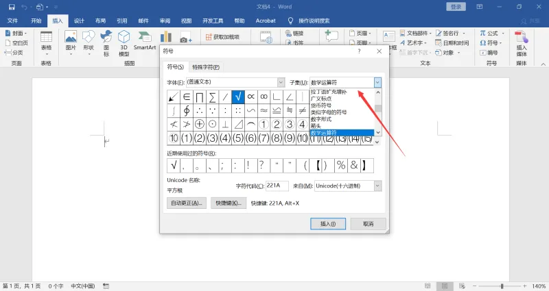Insert a blank page (空白页)
549x291 pixels.
[x=16, y=43]
